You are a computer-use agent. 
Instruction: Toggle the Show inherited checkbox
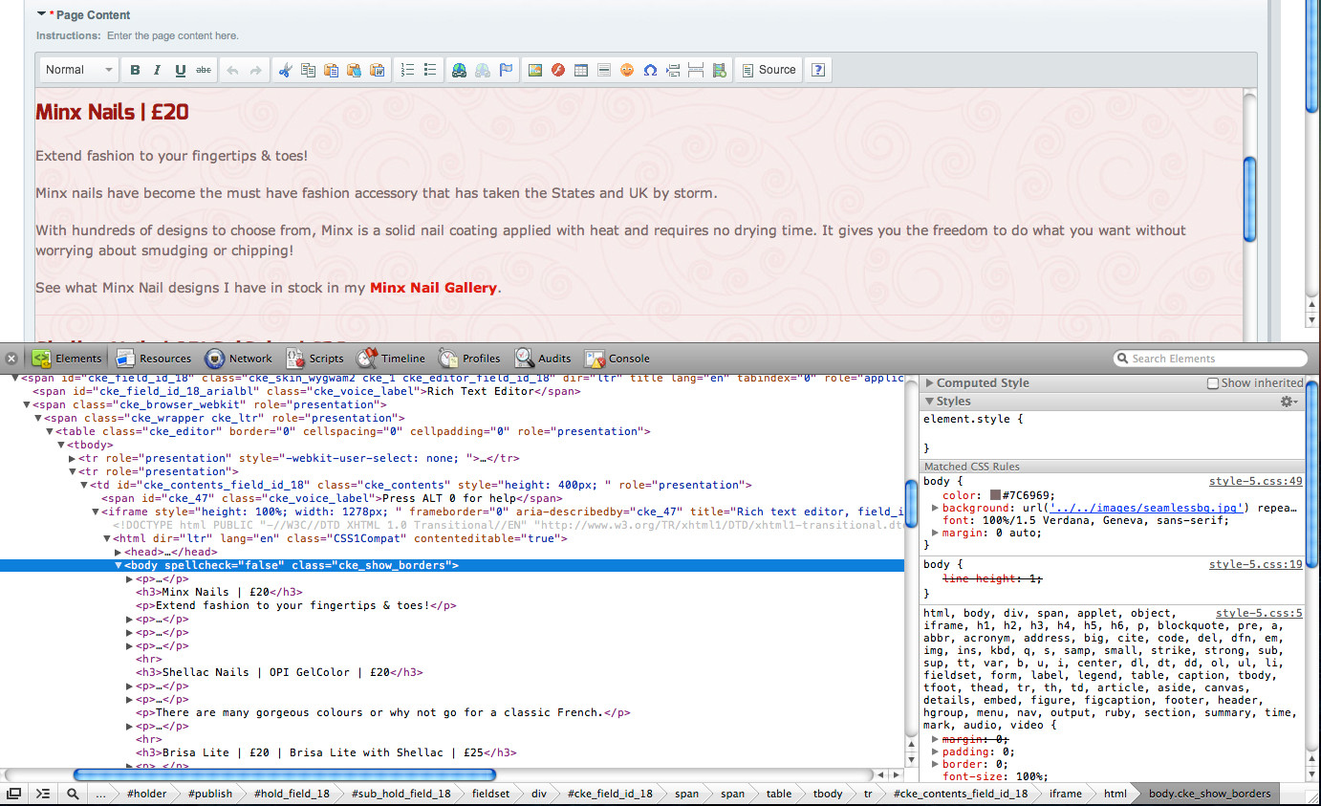coord(1213,383)
